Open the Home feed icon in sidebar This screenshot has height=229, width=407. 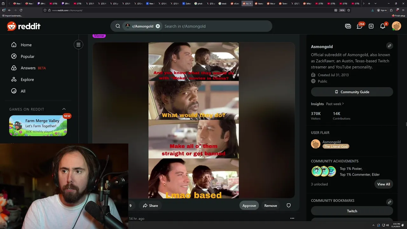[x=14, y=45]
